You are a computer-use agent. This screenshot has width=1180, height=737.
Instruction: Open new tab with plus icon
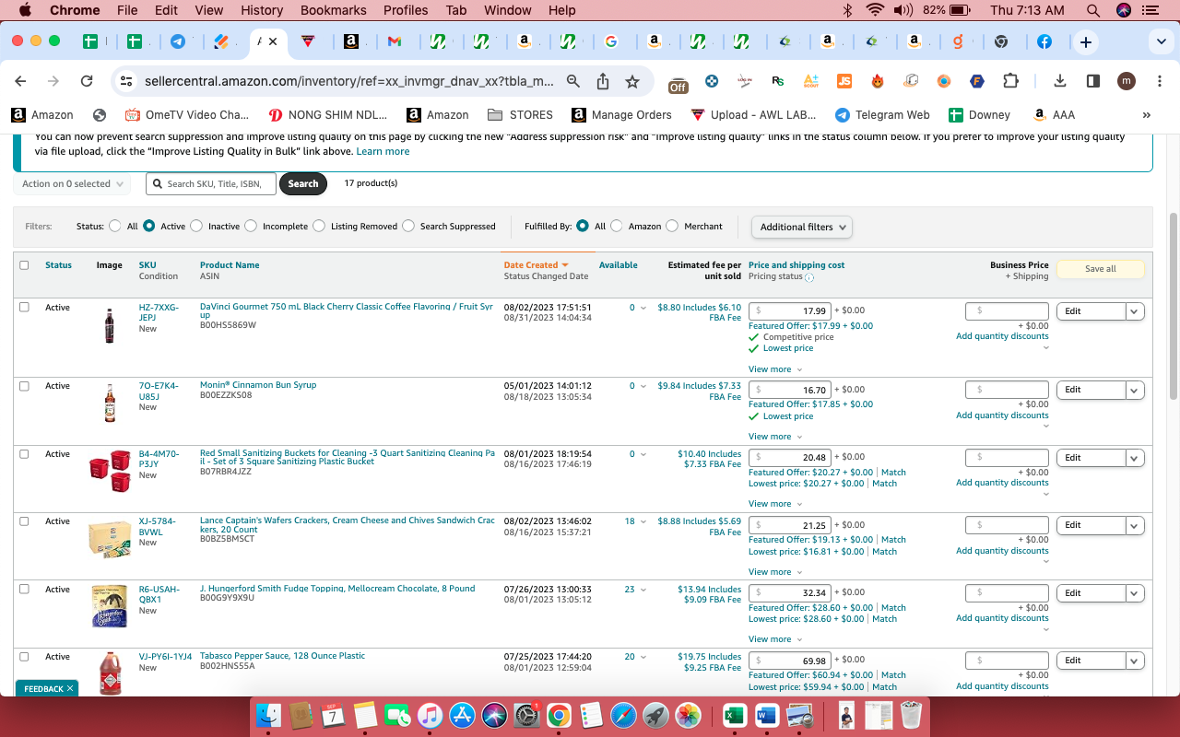tap(1086, 42)
